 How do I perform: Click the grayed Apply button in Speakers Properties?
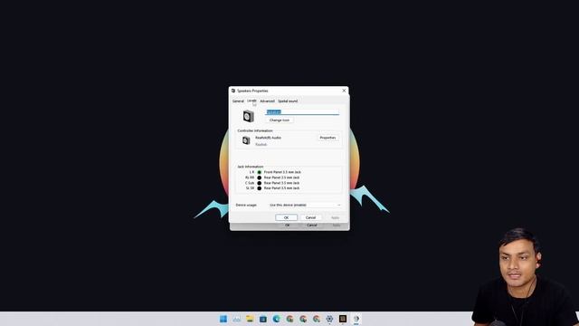[335, 217]
